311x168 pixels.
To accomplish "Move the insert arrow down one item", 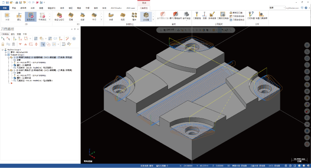I will coord(20,44).
